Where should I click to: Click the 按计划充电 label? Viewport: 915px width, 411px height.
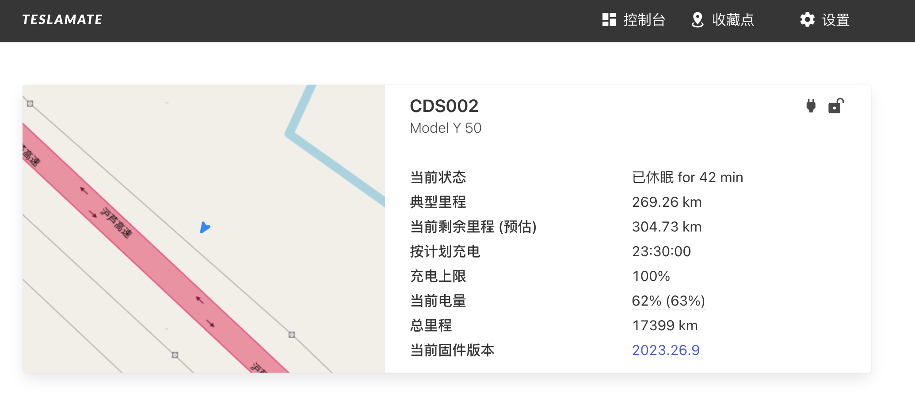(445, 251)
